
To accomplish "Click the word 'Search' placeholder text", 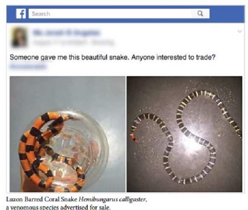I will click(41, 14).
